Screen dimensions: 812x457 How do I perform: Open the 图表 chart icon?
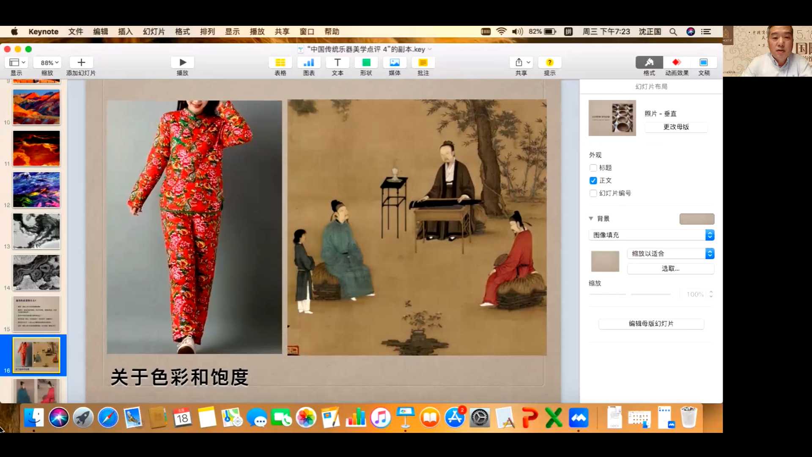pos(309,63)
